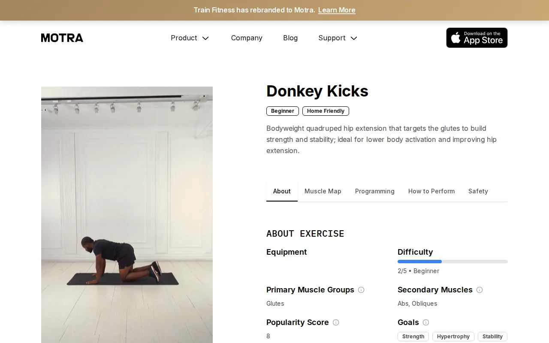549x343 pixels.
Task: Click the '2/5 • Beginner' difficulty text
Action: [x=418, y=271]
